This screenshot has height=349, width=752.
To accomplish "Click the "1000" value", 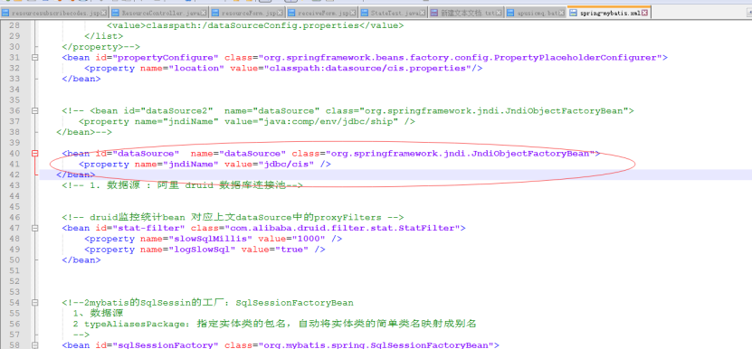I will [x=309, y=239].
